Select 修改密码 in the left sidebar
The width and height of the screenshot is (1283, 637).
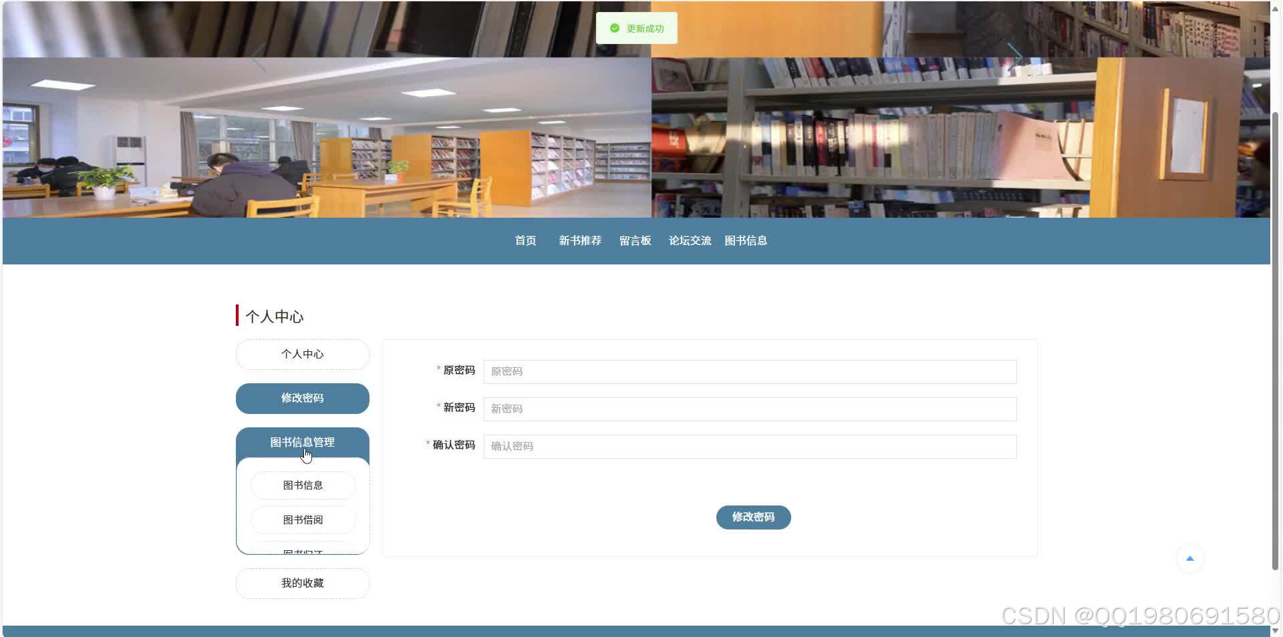(x=303, y=398)
